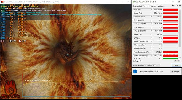Screen dimensions: 182x100
Task: Open the GPU Temperature sensor dropdown
Action: 151,17
